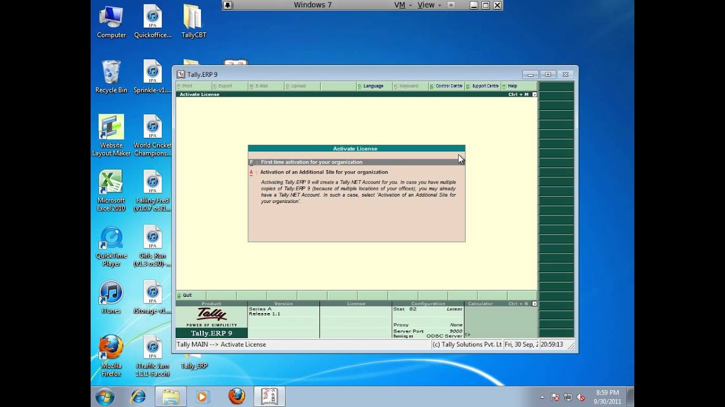Open Windows Explorer from taskbar
Screen dimensions: 725x407
pyautogui.click(x=170, y=396)
